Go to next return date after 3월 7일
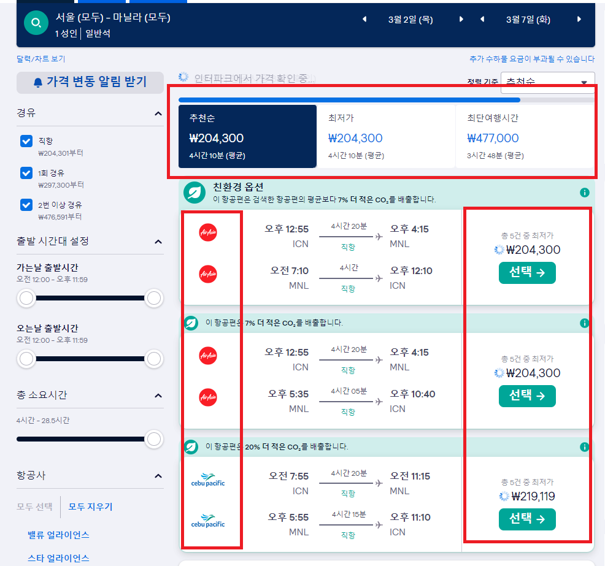605x566 pixels. tap(579, 19)
